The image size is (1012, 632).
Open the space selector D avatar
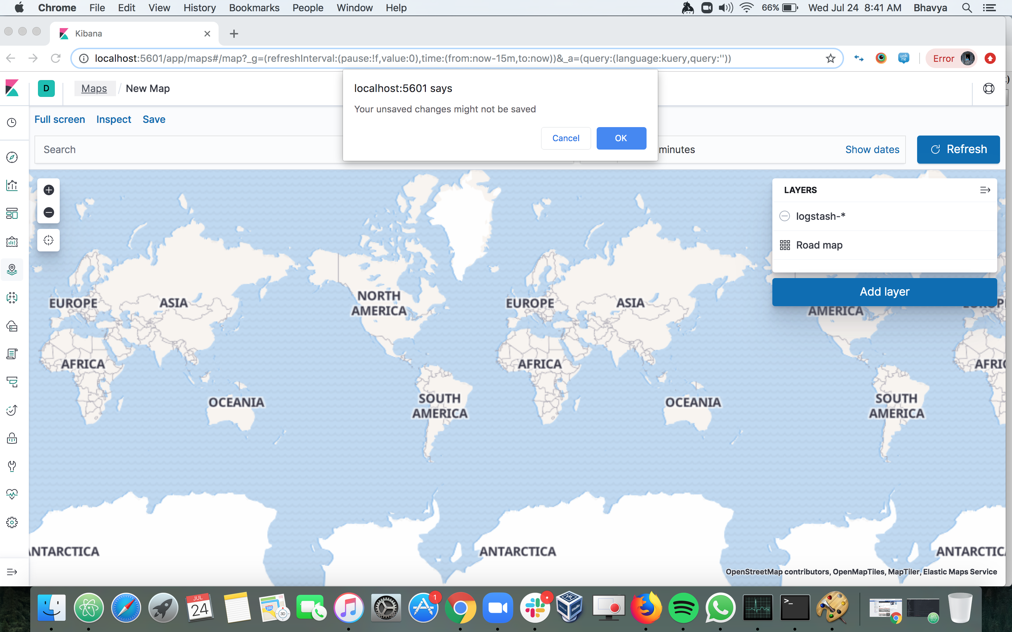pos(46,88)
